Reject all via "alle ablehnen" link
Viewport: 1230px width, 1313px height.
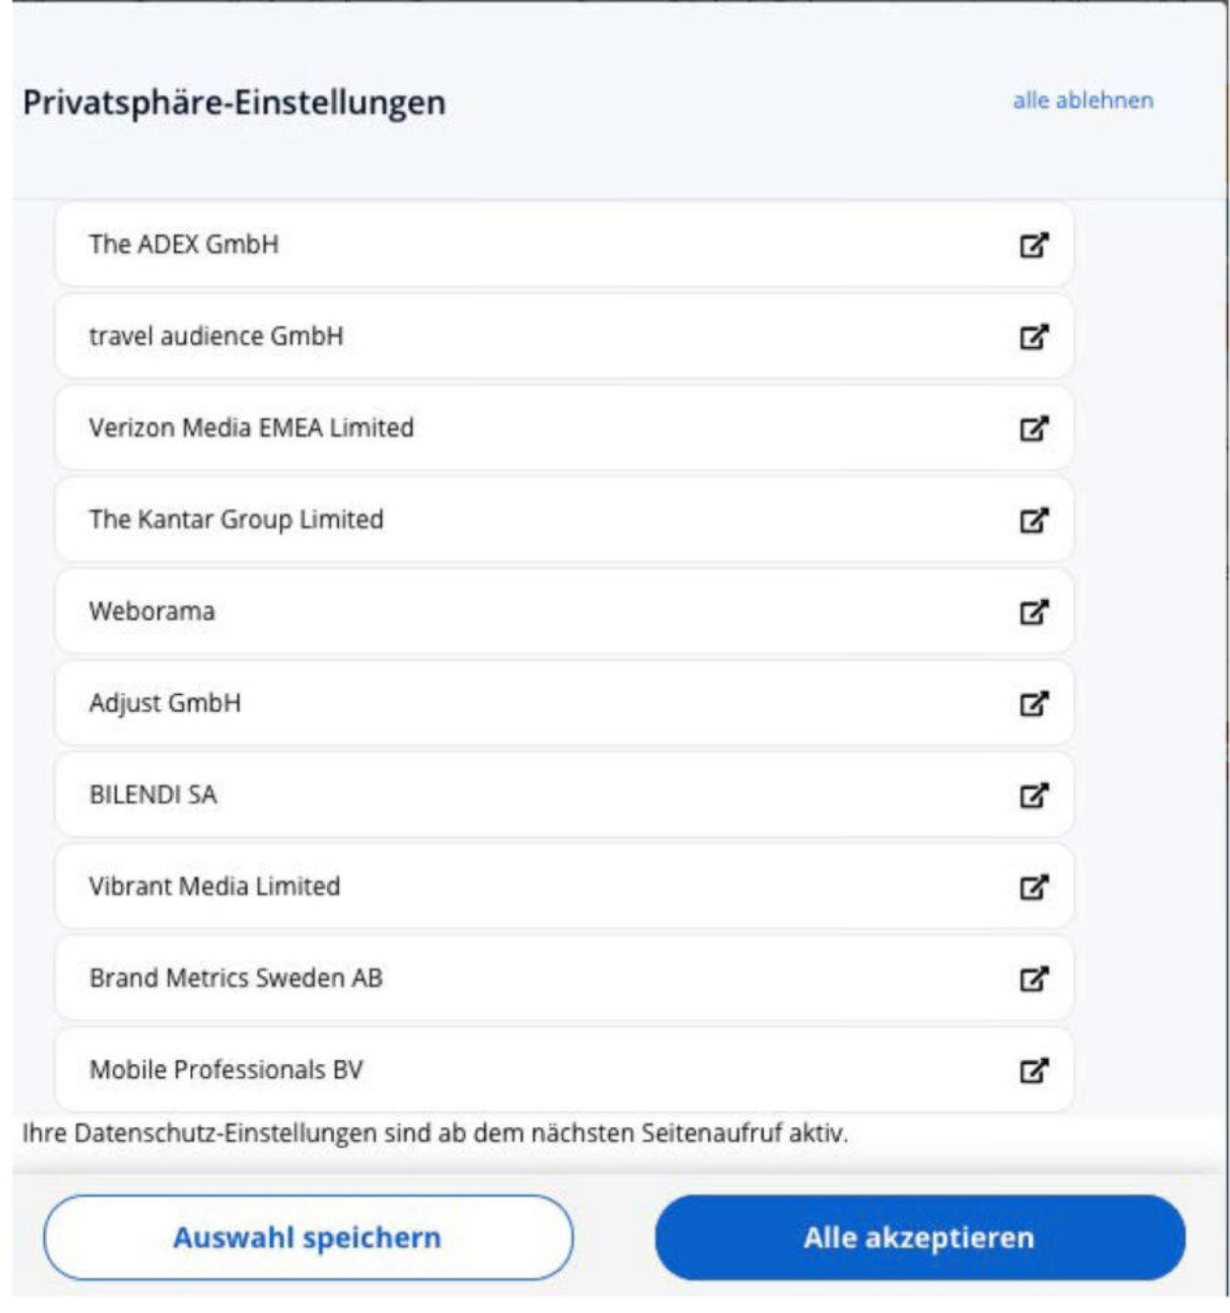point(1083,101)
